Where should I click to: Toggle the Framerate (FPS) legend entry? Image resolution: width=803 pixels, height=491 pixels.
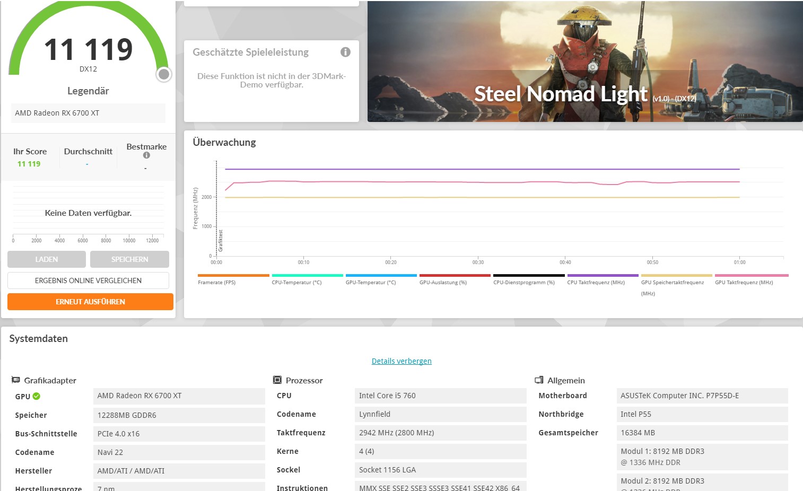tap(233, 279)
